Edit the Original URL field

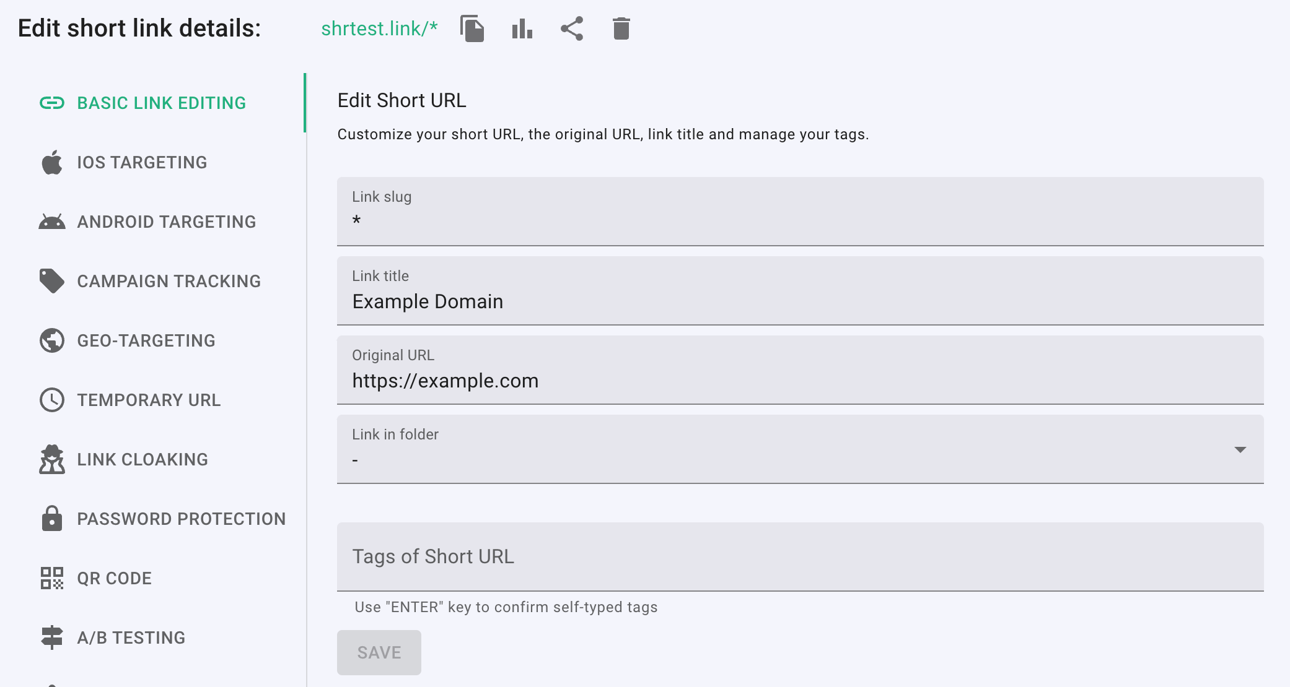801,370
